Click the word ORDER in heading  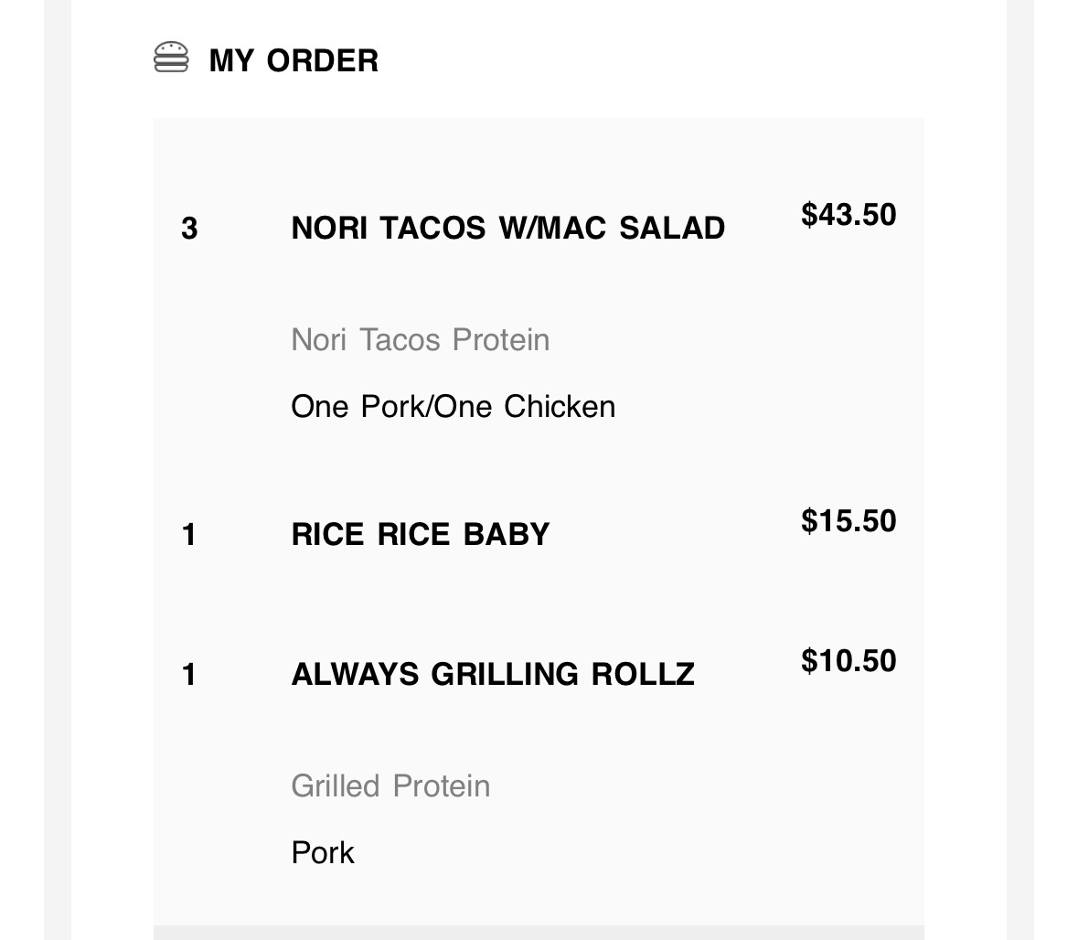click(x=323, y=60)
